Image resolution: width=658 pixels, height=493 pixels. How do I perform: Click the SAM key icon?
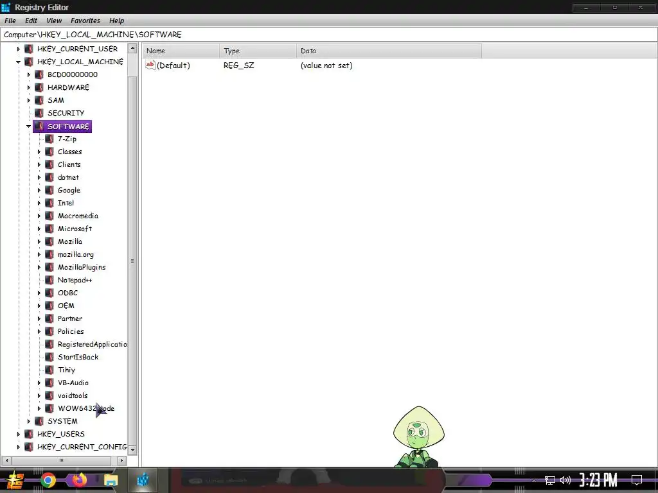click(x=39, y=100)
